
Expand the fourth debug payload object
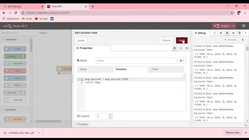[195, 102]
